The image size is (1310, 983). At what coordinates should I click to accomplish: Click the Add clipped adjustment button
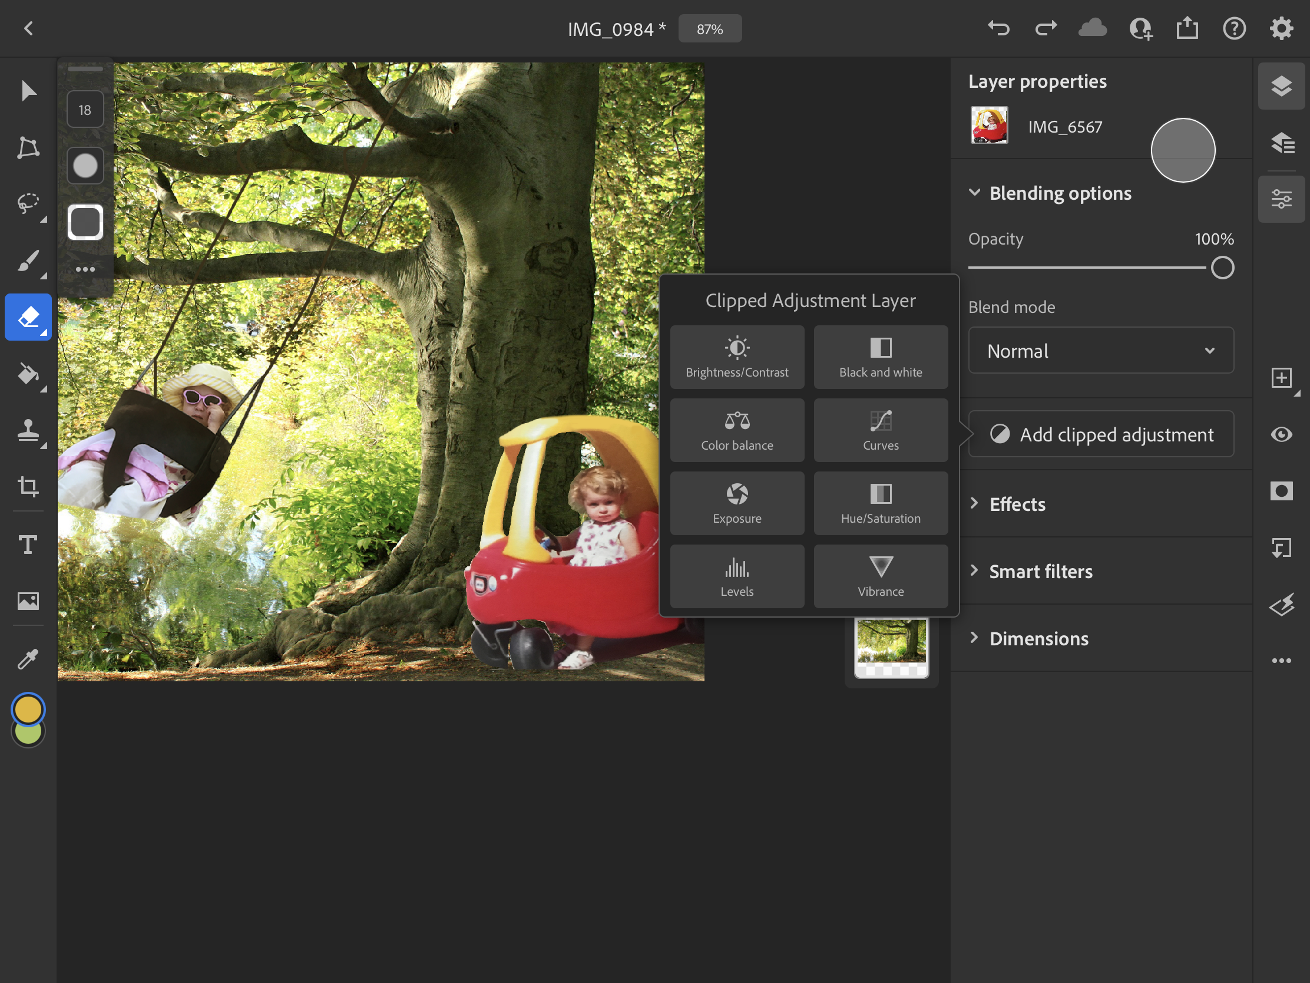(x=1100, y=434)
